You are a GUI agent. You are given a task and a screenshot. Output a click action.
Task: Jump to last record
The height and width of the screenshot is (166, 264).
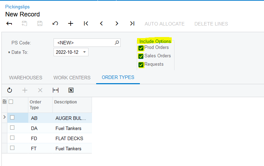(132, 24)
